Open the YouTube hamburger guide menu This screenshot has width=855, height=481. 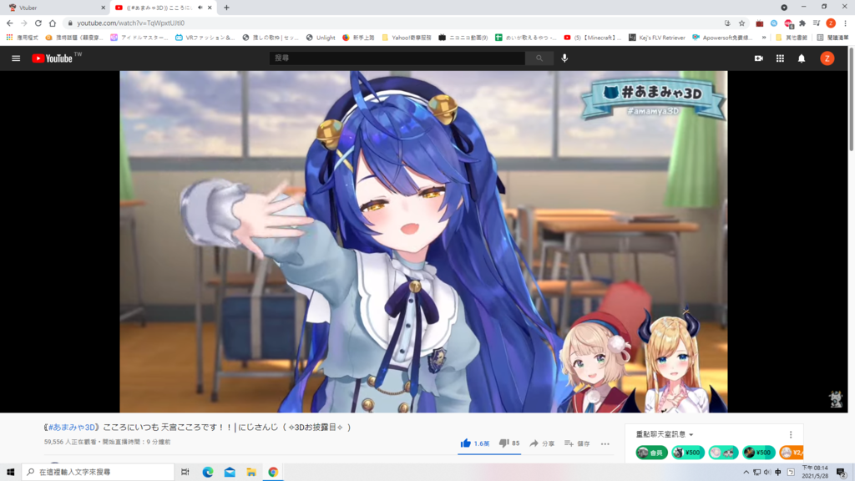(x=16, y=58)
